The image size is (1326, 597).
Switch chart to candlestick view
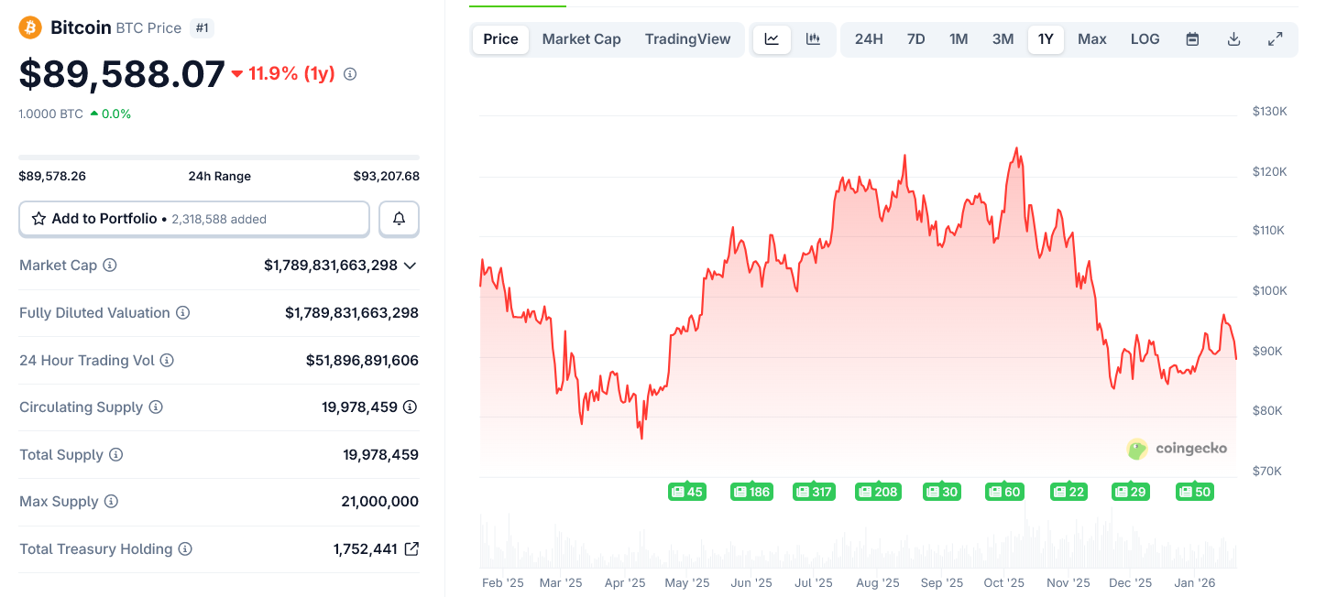coord(814,39)
